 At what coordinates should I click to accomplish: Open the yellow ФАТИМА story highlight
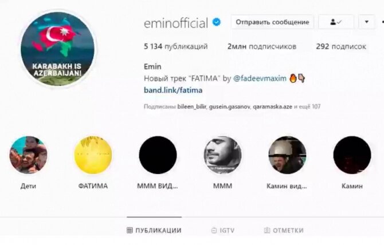coord(93,155)
